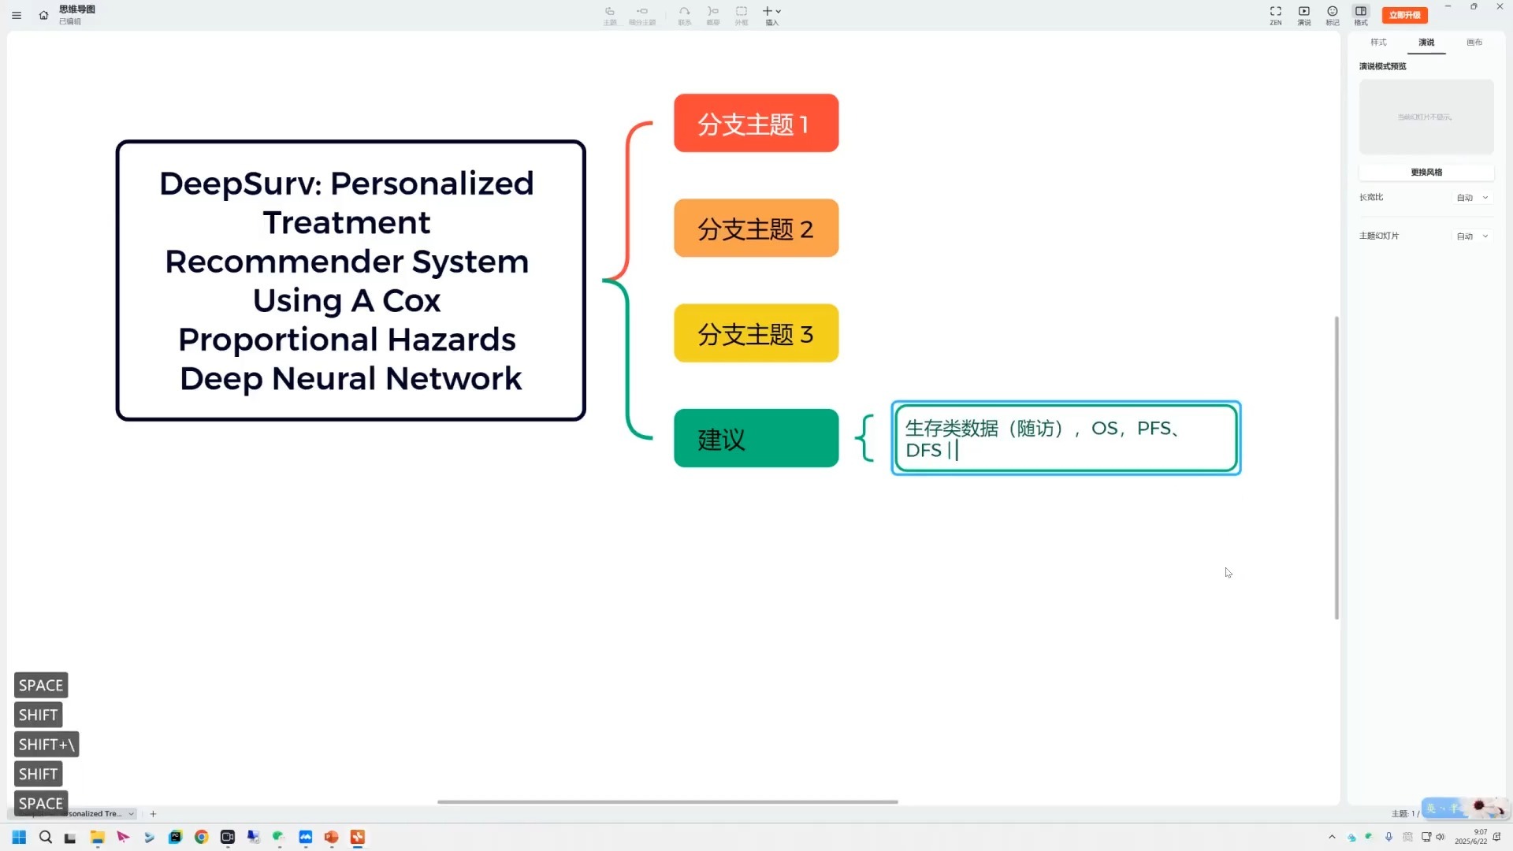Go to the home screen icon
The height and width of the screenshot is (851, 1513).
43,15
